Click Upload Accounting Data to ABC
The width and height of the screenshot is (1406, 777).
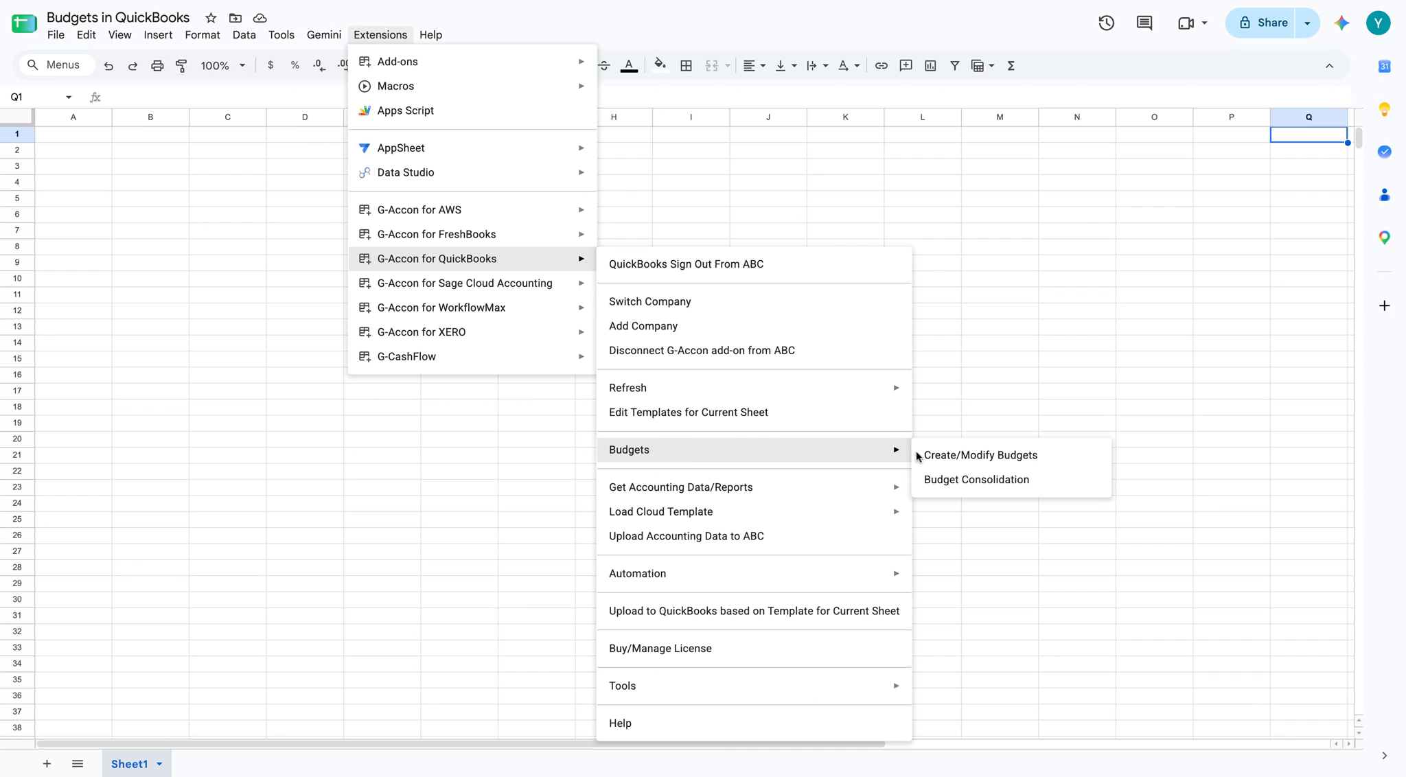[x=754, y=537]
